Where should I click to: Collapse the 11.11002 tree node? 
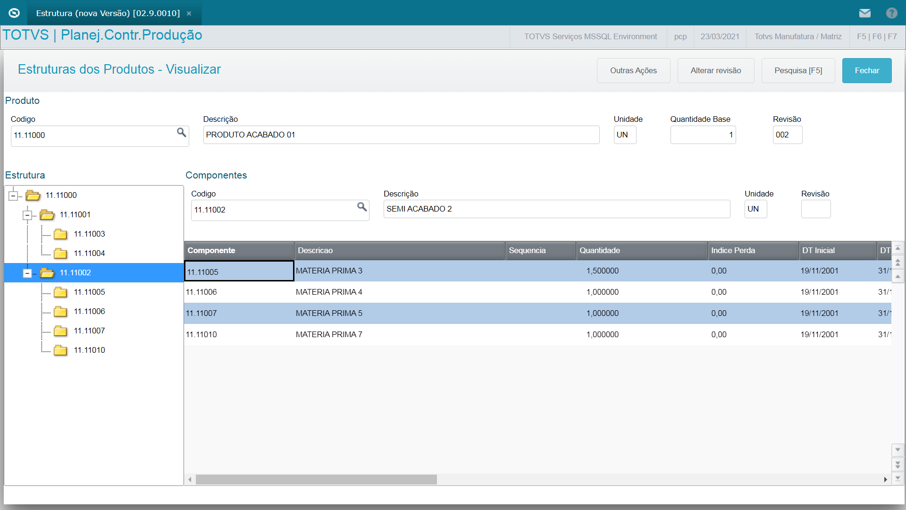pyautogui.click(x=27, y=273)
